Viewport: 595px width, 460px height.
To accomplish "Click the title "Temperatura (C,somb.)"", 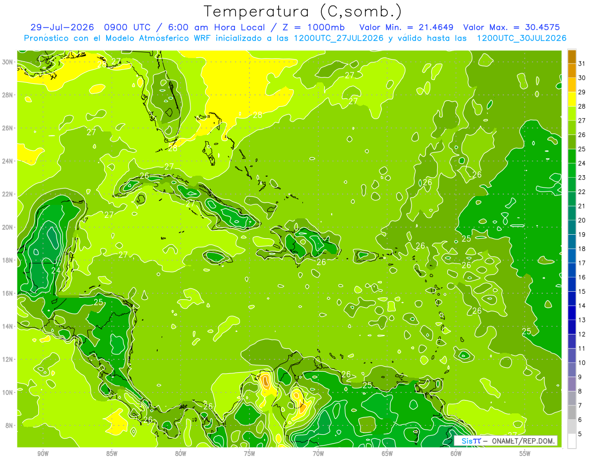I will click(x=303, y=11).
